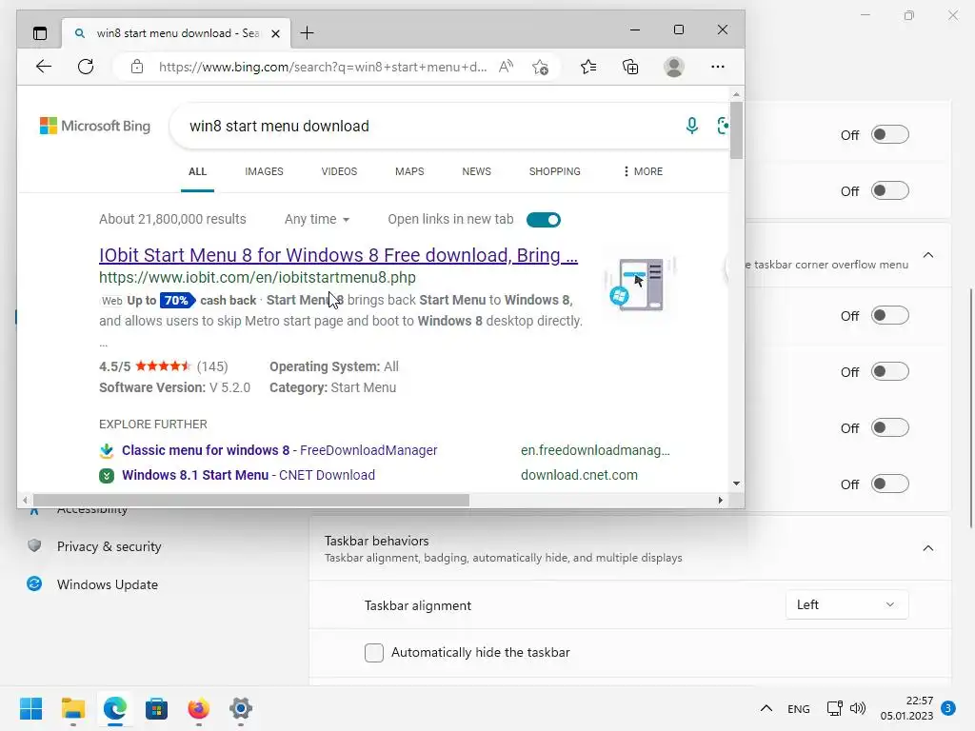Screen dimensions: 975x731
Task: Open the Favorites list icon
Action: click(588, 67)
